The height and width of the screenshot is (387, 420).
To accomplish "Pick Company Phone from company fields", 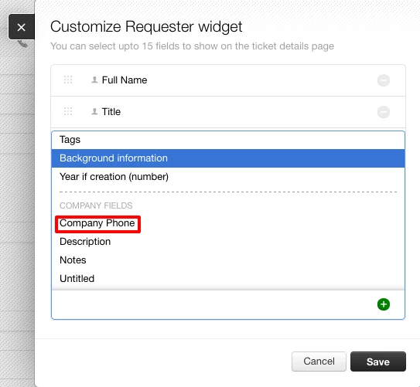I will (x=228, y=223).
